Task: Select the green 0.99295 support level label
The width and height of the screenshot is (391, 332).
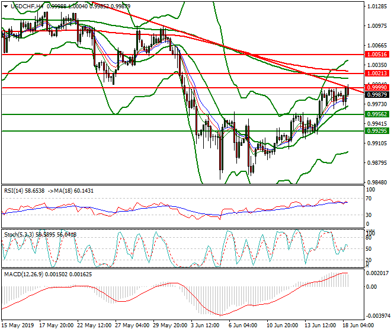Action: [377, 130]
